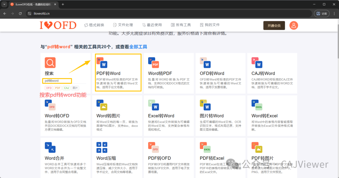The height and width of the screenshot is (178, 339).
Task: Click the Word合并 title text
Action: pyautogui.click(x=55, y=158)
